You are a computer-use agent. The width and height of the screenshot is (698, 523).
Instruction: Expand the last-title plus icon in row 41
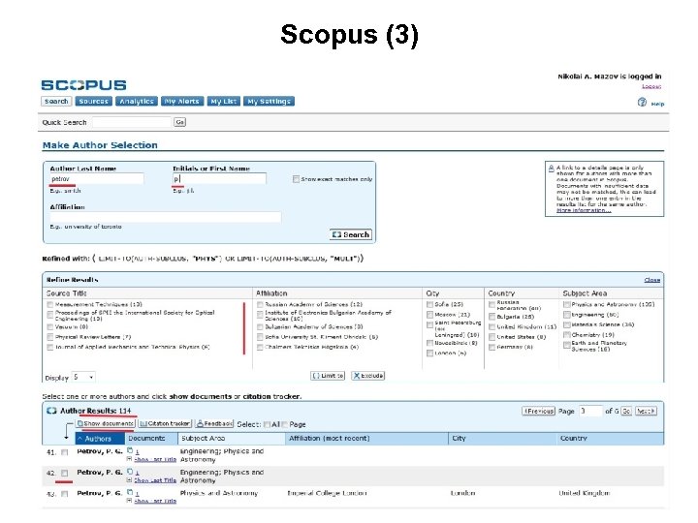click(x=129, y=459)
